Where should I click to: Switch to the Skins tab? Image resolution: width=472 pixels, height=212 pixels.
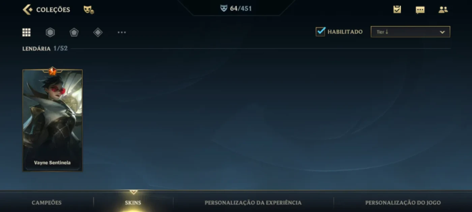click(x=133, y=203)
